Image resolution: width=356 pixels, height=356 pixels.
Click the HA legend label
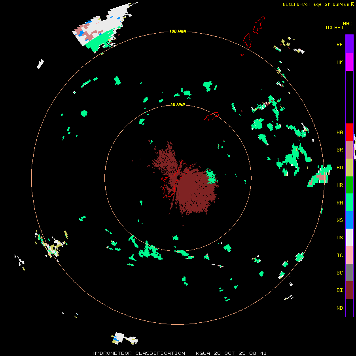(x=339, y=133)
